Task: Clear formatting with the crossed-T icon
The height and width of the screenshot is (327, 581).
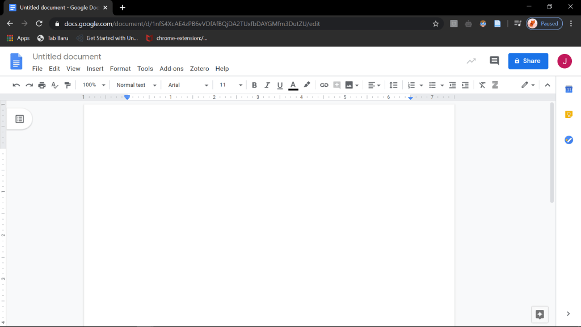Action: [x=482, y=85]
